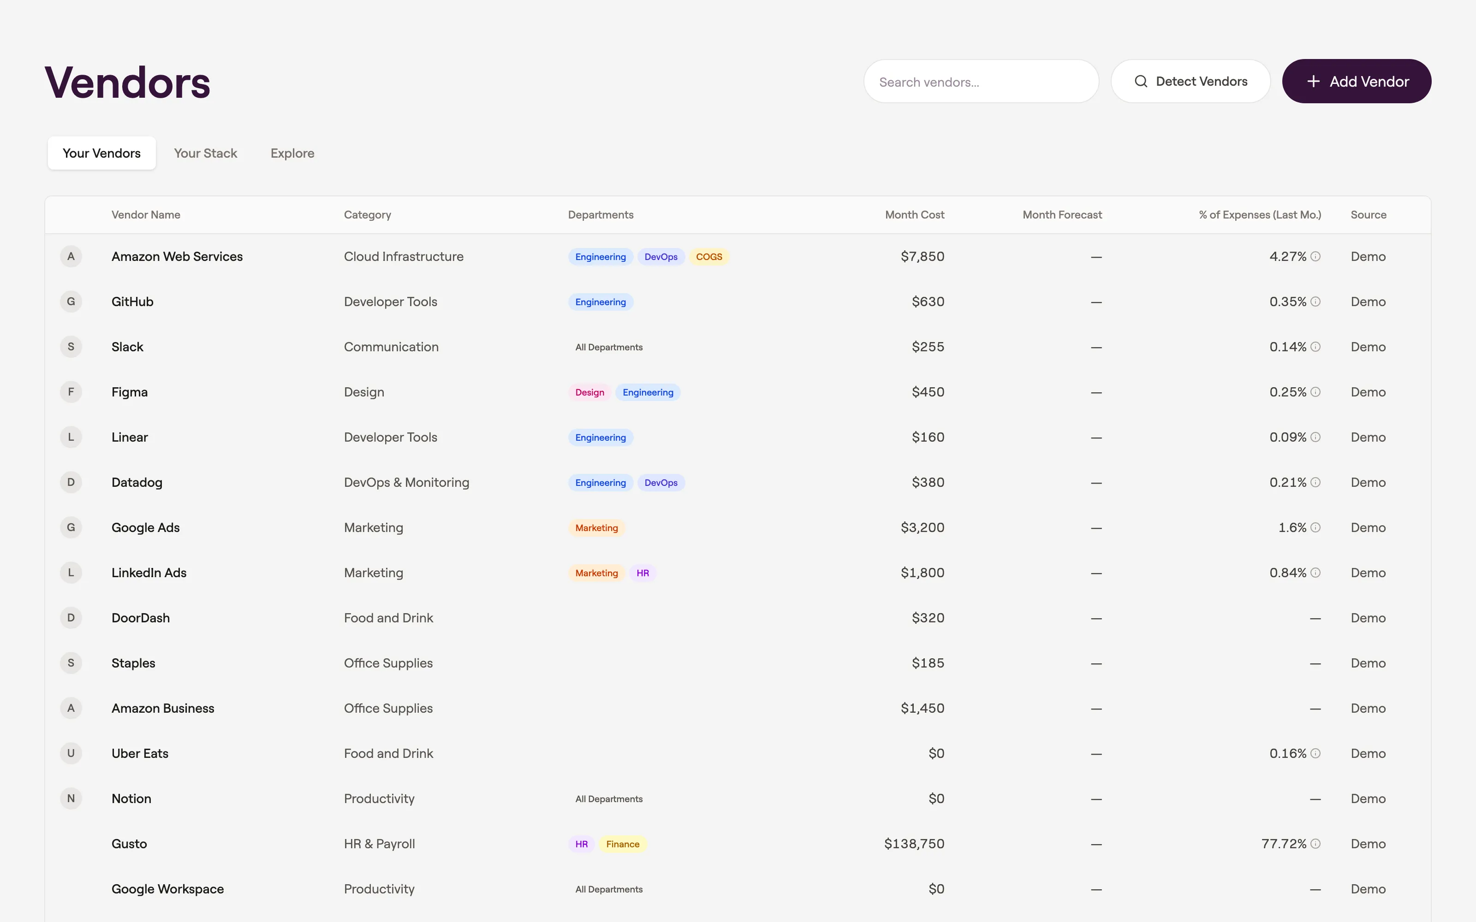Click the Google Ads row G avatar
The image size is (1476, 922).
click(x=71, y=527)
